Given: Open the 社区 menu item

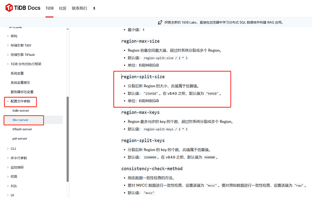Looking at the screenshot, I should coord(62,8).
